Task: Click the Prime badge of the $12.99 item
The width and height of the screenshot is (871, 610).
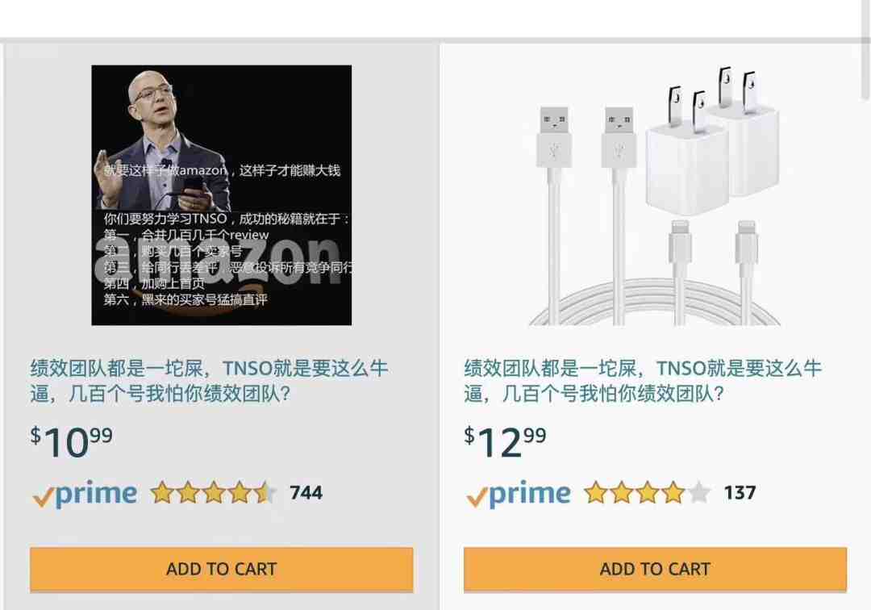Action: pos(519,494)
